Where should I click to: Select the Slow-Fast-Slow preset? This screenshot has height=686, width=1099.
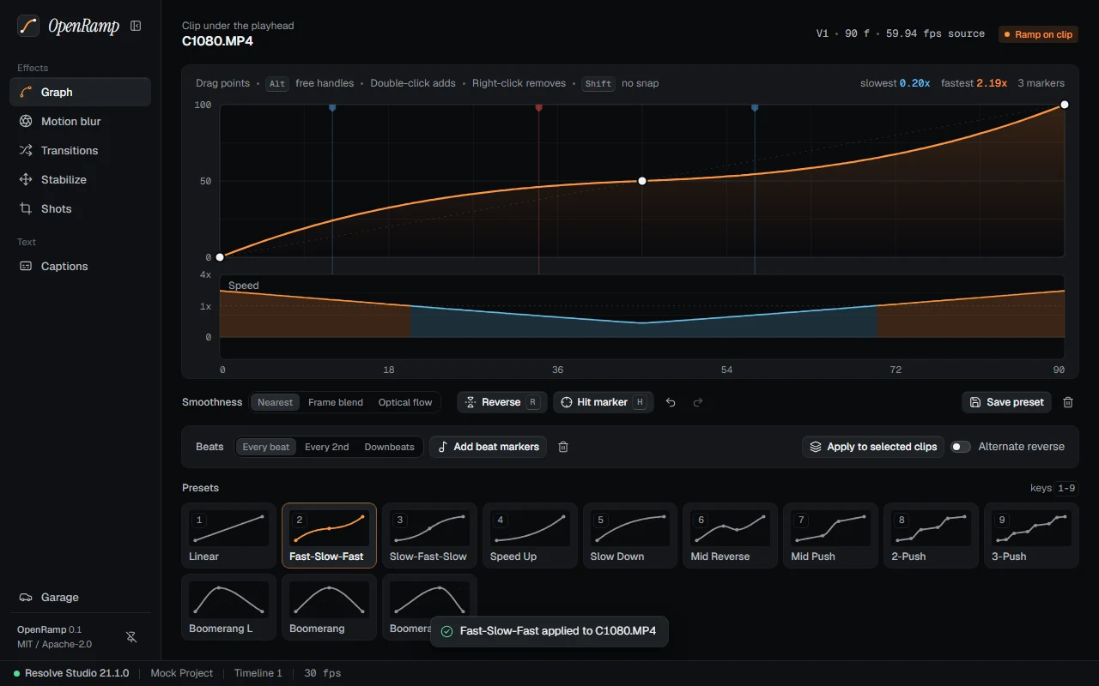[429, 535]
